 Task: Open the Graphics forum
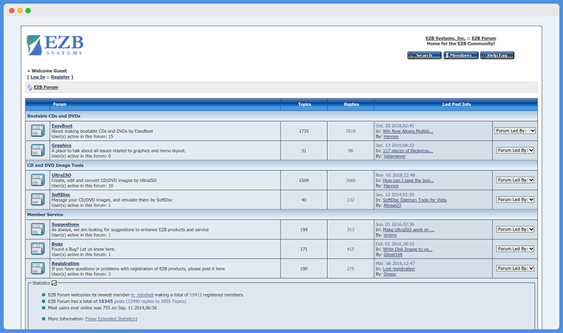pos(61,146)
